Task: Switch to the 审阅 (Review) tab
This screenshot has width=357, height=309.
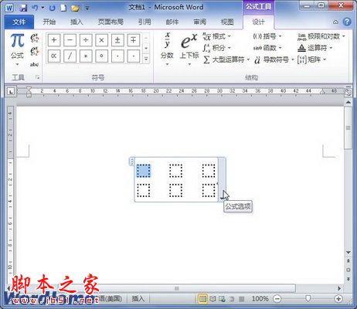Action: pos(199,22)
